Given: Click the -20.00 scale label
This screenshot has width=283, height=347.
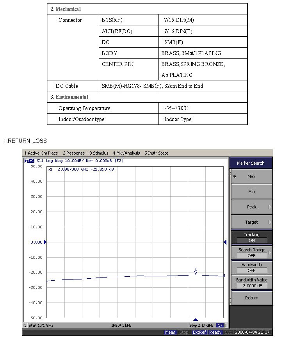Looking at the screenshot, I should tap(36, 272).
